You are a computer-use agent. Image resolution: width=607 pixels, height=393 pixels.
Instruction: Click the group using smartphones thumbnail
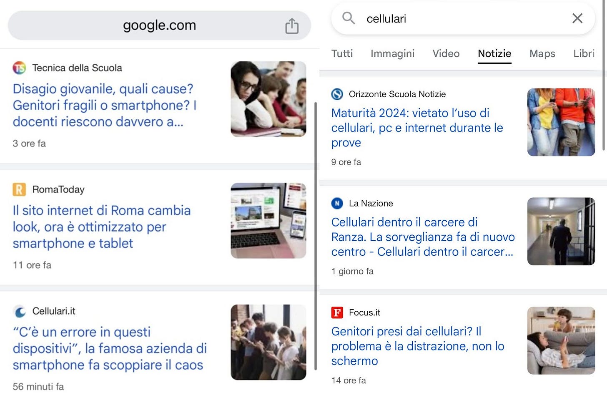pyautogui.click(x=268, y=342)
